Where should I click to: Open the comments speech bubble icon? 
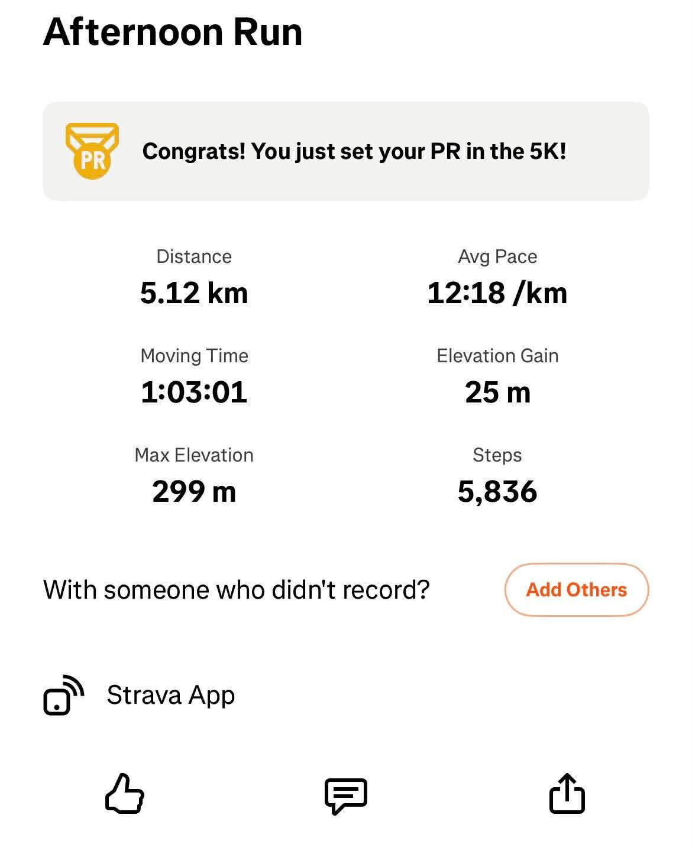point(346,795)
